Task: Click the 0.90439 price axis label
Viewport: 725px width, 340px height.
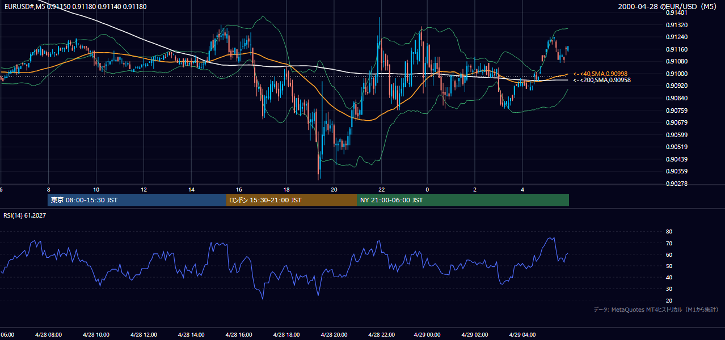Action: [676, 159]
